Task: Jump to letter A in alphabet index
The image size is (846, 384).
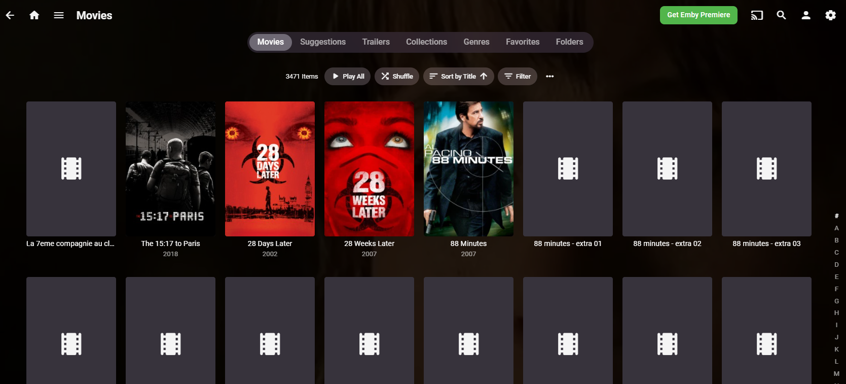Action: [x=836, y=228]
